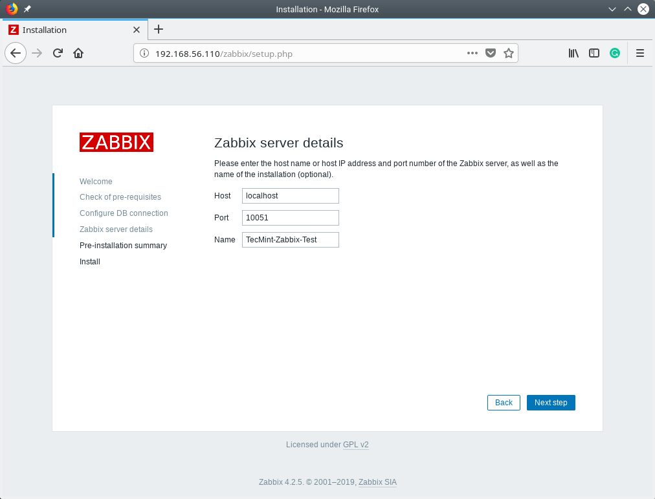The height and width of the screenshot is (499, 655).
Task: Open a new tab with plus button
Action: [x=159, y=29]
